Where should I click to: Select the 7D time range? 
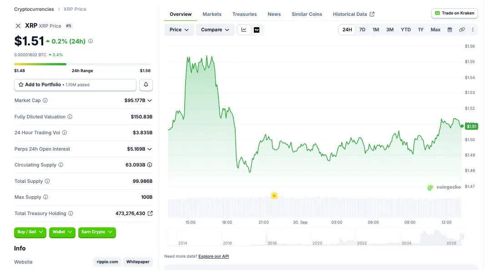(x=362, y=29)
